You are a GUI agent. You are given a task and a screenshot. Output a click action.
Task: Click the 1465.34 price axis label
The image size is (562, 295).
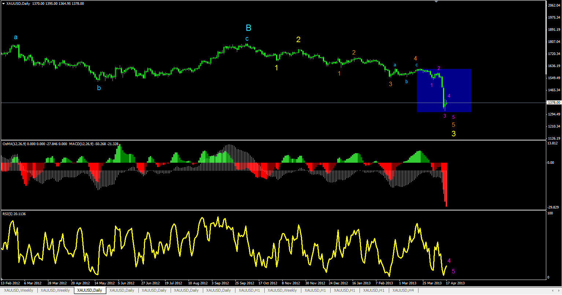coord(554,90)
